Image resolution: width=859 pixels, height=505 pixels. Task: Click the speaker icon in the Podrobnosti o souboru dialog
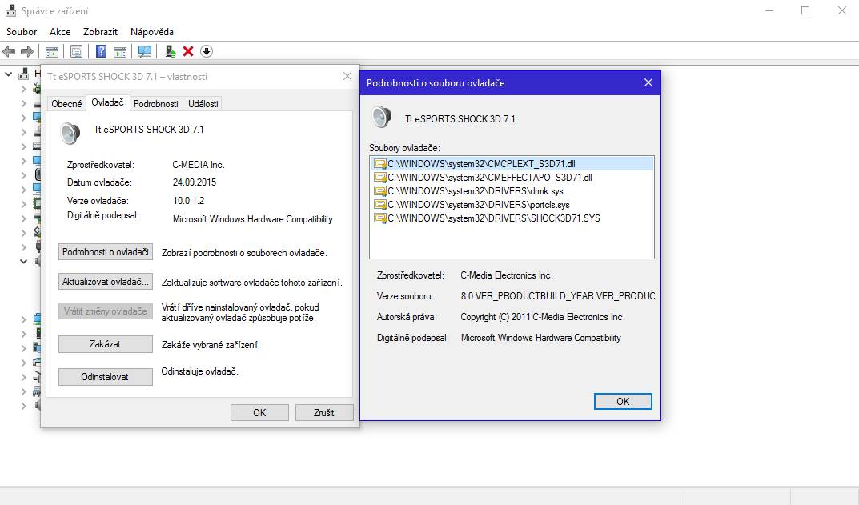(x=382, y=117)
